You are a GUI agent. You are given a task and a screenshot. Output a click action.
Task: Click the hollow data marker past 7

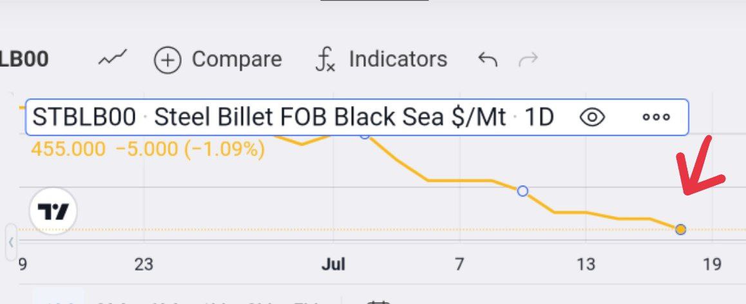[x=522, y=191]
